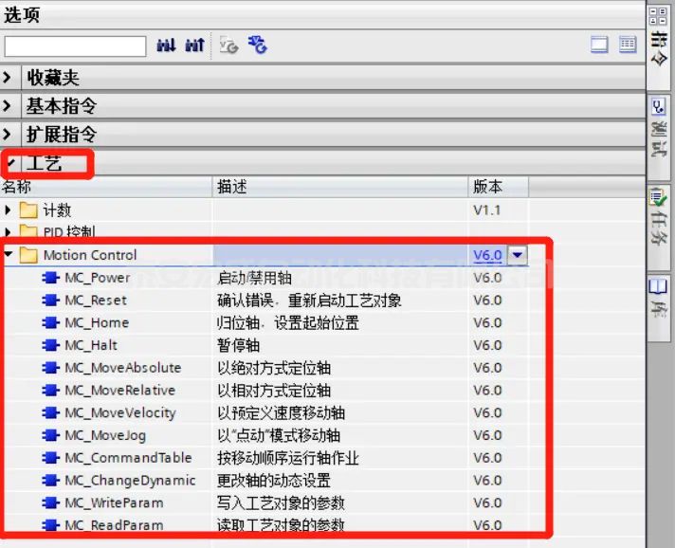Click the search-down binoculars icon
Image resolution: width=675 pixels, height=548 pixels.
pyautogui.click(x=167, y=46)
